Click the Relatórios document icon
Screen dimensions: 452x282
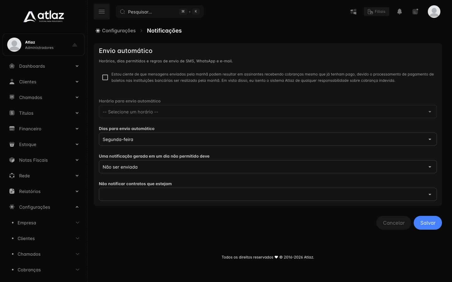[12, 191]
